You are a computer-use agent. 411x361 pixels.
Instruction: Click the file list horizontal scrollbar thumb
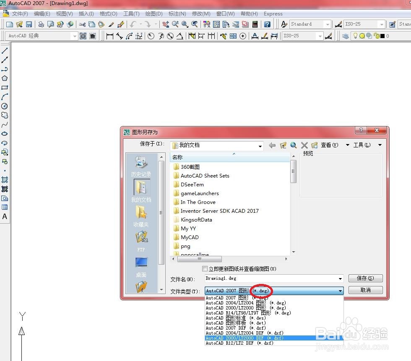coord(200,259)
